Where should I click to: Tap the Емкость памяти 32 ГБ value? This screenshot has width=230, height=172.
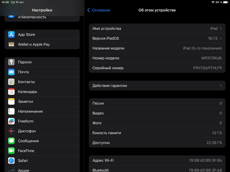point(217,133)
